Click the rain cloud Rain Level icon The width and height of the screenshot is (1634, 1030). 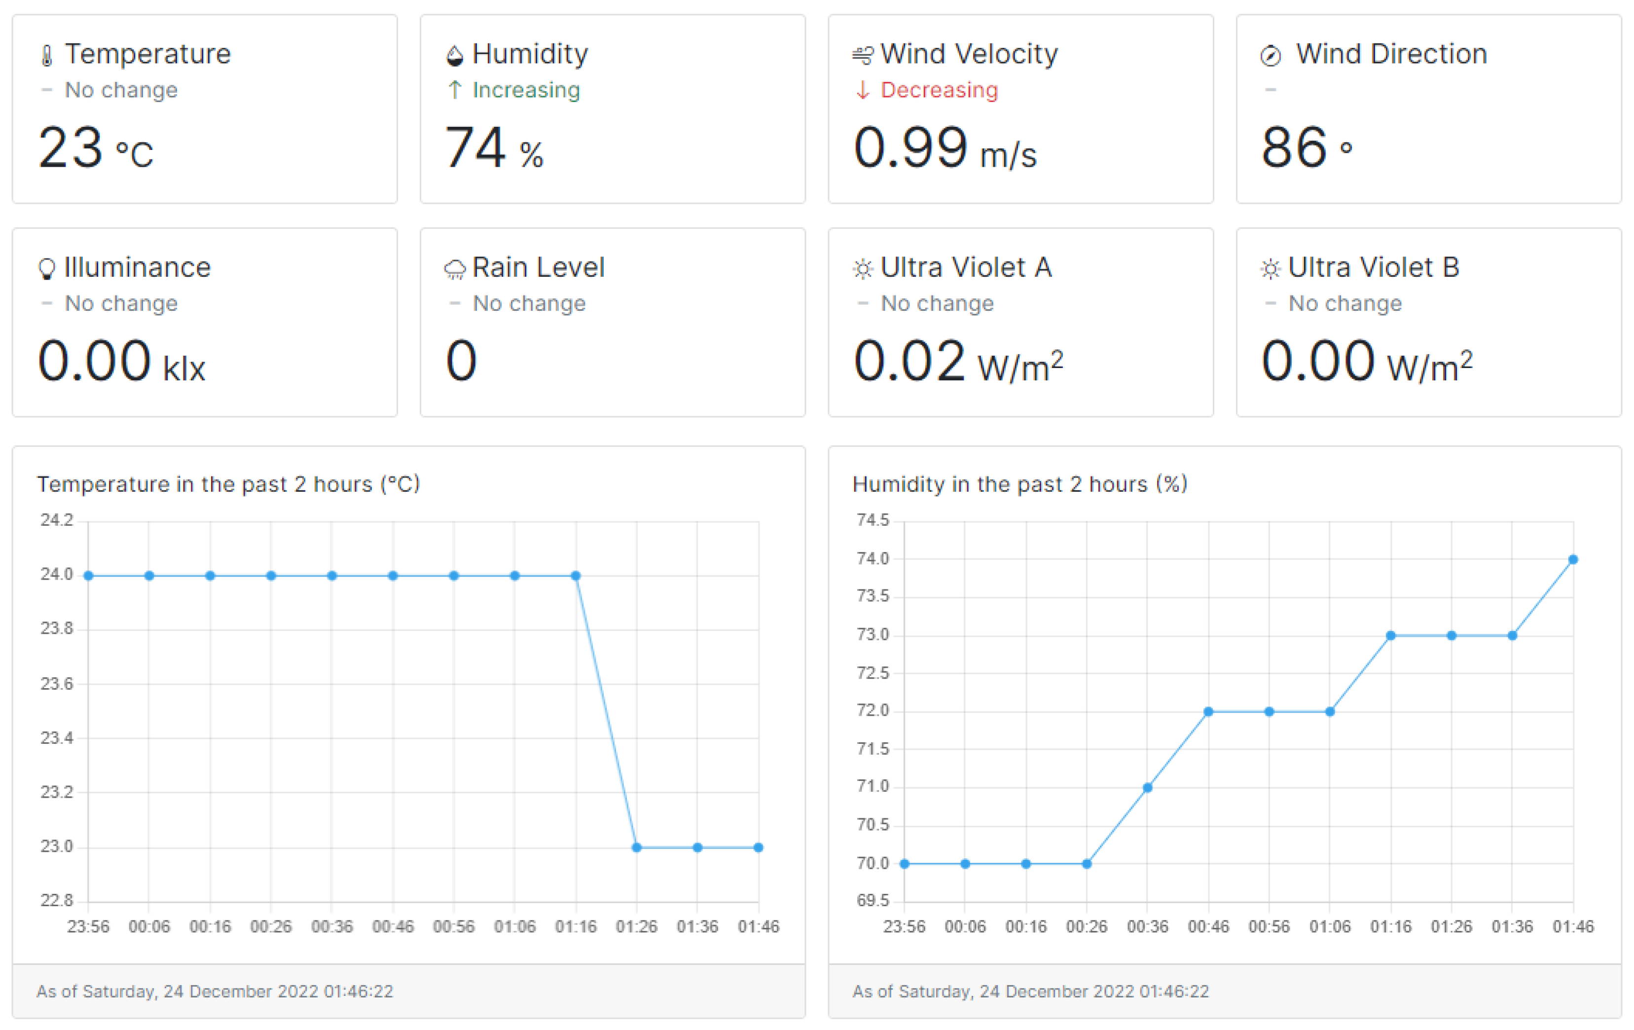click(455, 269)
